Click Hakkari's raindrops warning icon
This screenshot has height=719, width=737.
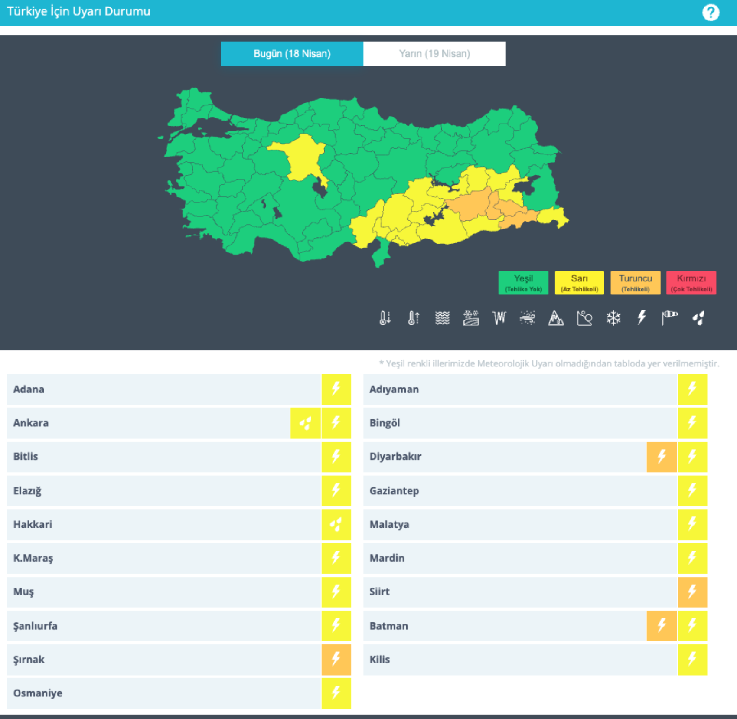[x=336, y=524]
